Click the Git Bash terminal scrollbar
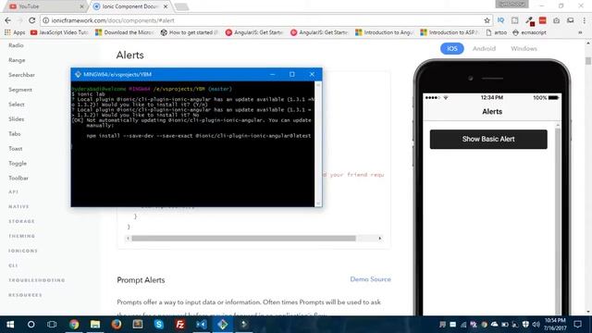Viewport: 592px width, 333px height. [x=318, y=144]
